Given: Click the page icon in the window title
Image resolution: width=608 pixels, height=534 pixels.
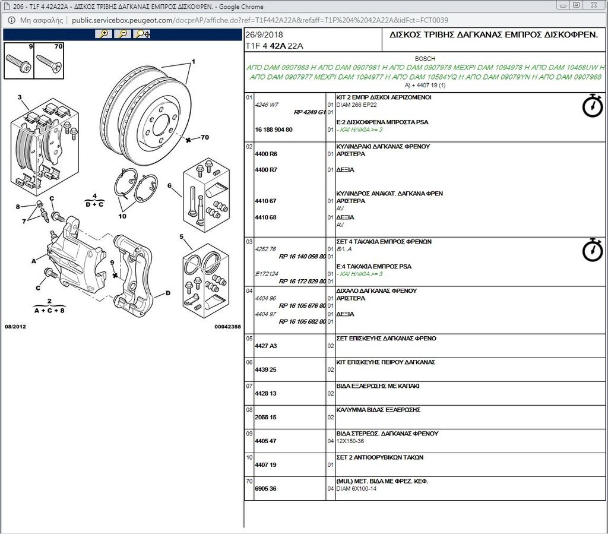Looking at the screenshot, I should click(x=7, y=7).
